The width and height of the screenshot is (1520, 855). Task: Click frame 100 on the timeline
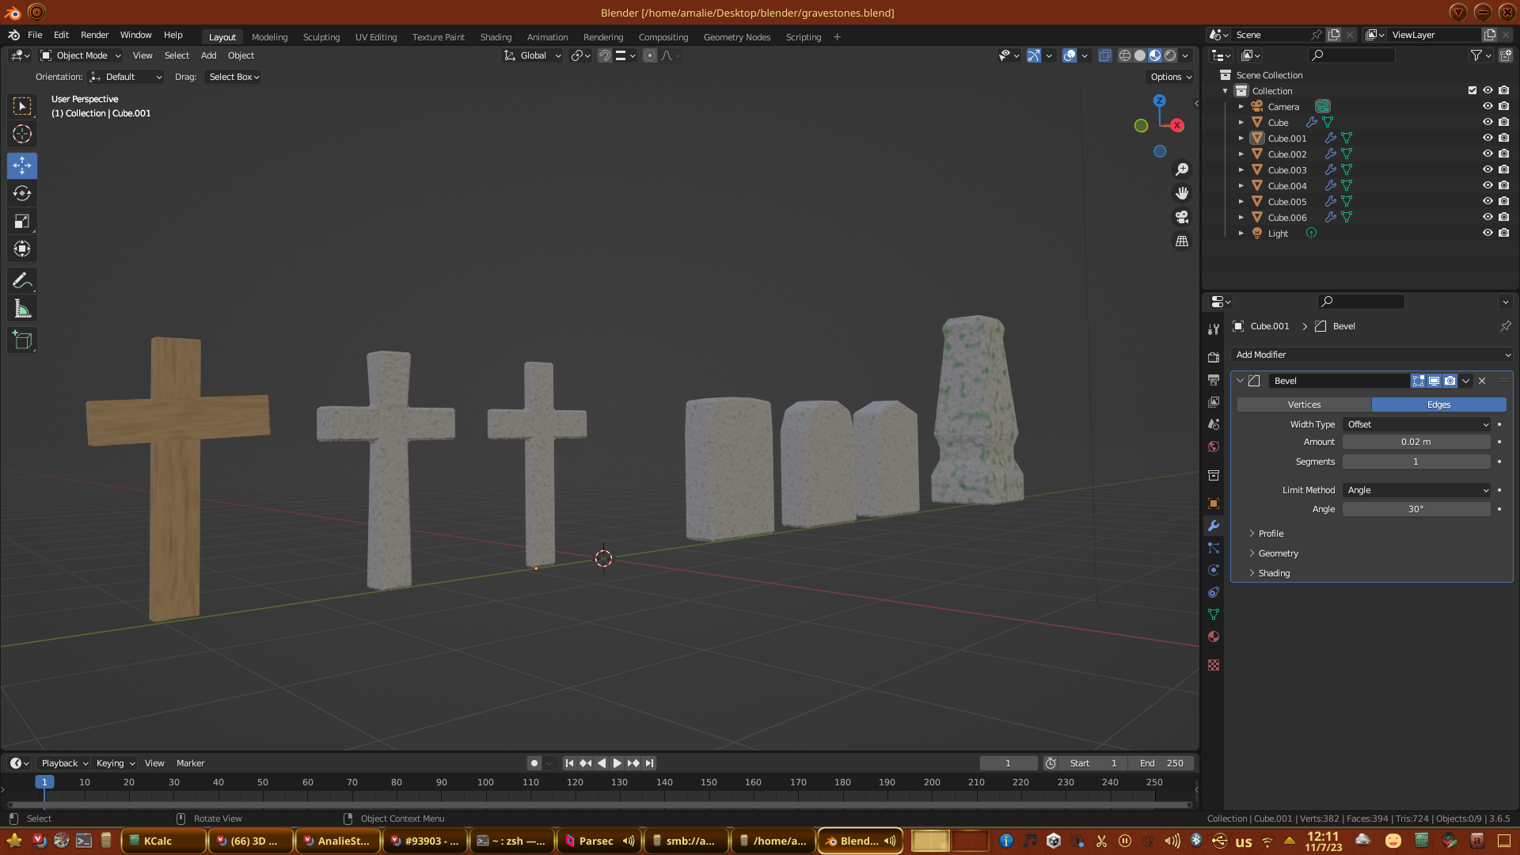coord(485,782)
